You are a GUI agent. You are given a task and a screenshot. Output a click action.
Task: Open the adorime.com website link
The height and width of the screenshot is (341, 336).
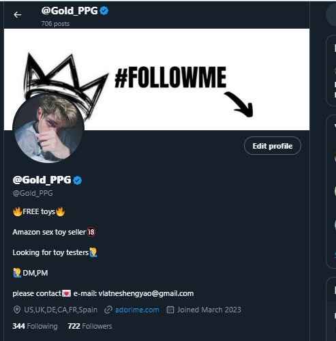[x=137, y=310]
